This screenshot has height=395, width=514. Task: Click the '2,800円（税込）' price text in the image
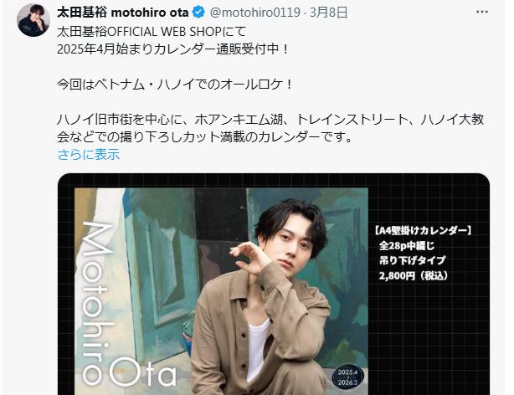click(x=413, y=275)
